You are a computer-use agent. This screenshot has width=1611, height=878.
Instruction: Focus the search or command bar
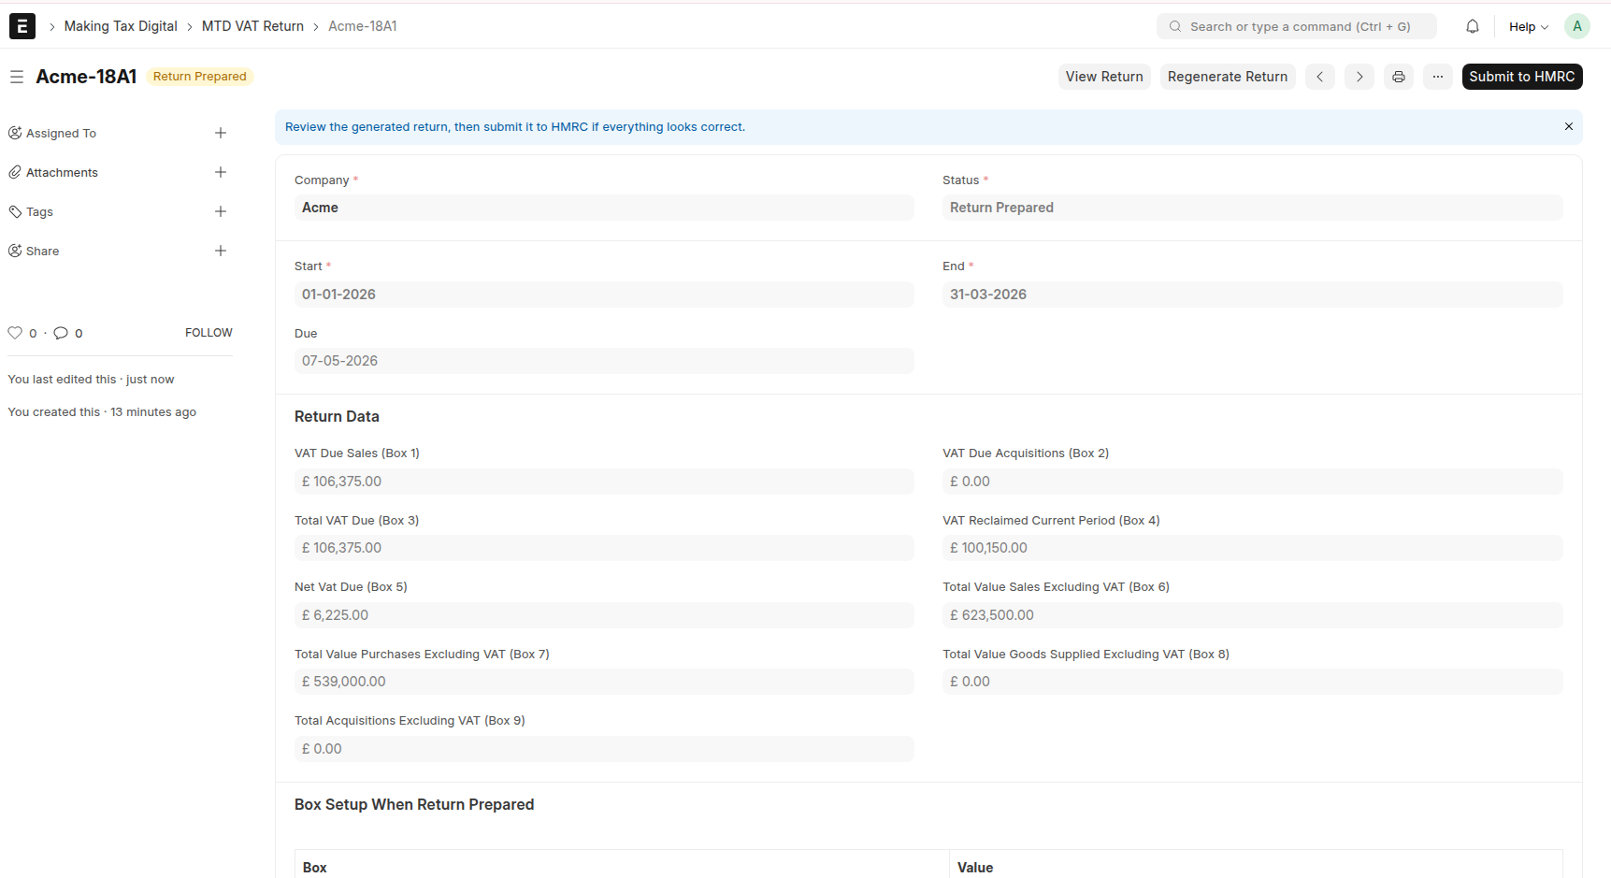pos(1297,26)
